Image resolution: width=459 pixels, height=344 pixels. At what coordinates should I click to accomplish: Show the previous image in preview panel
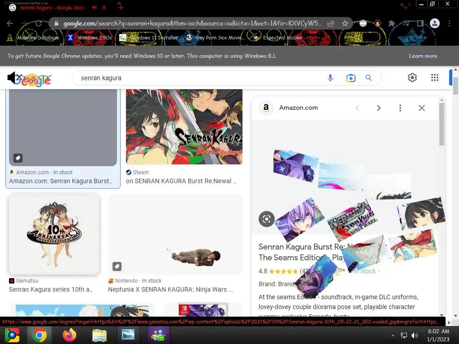pyautogui.click(x=357, y=108)
